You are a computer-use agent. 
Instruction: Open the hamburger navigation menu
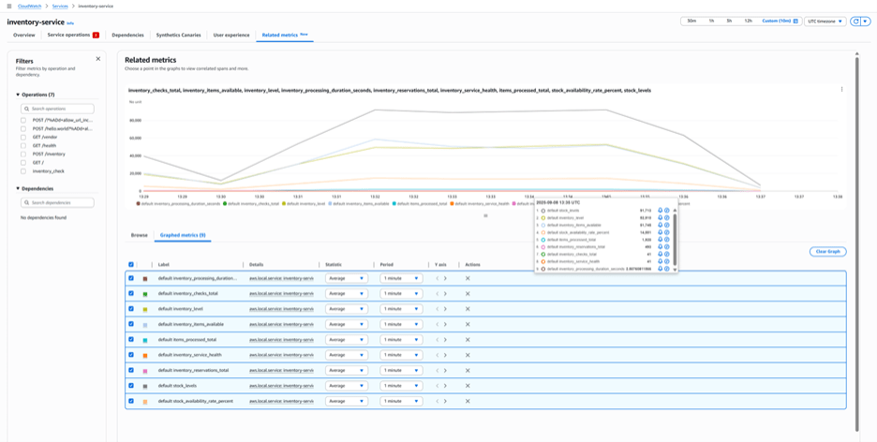[x=9, y=6]
